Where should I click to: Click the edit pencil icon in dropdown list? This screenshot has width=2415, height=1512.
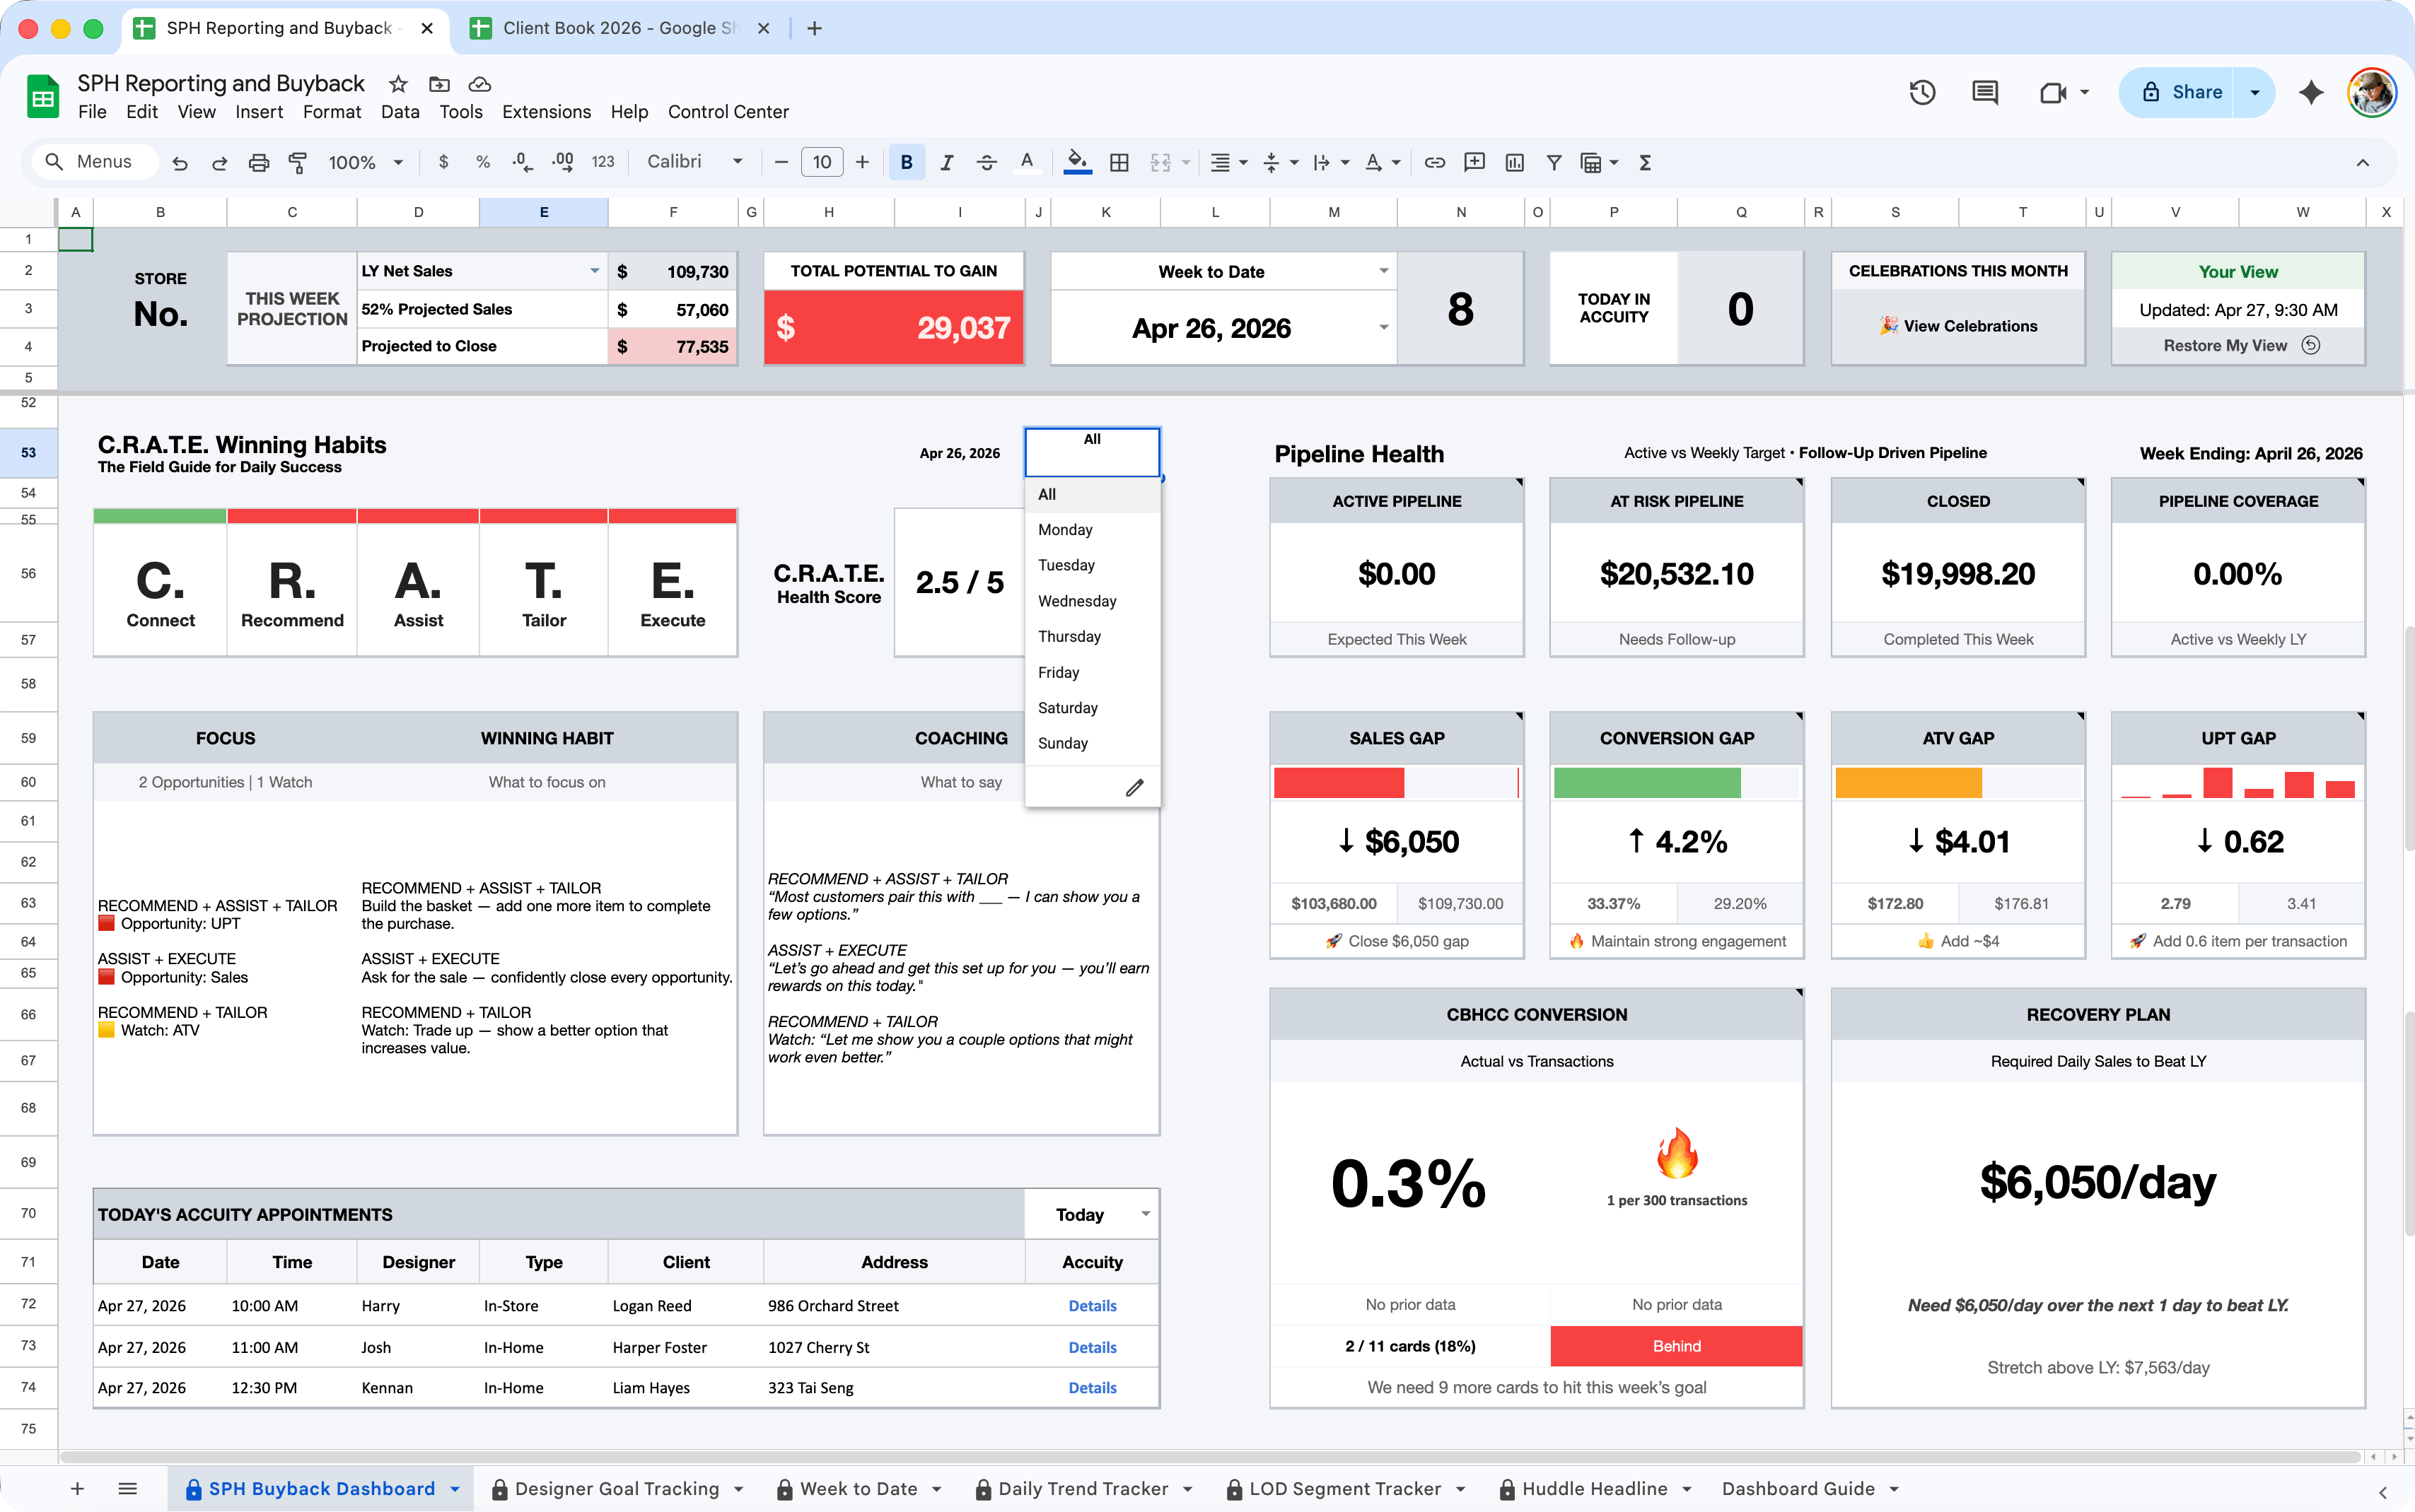1134,788
